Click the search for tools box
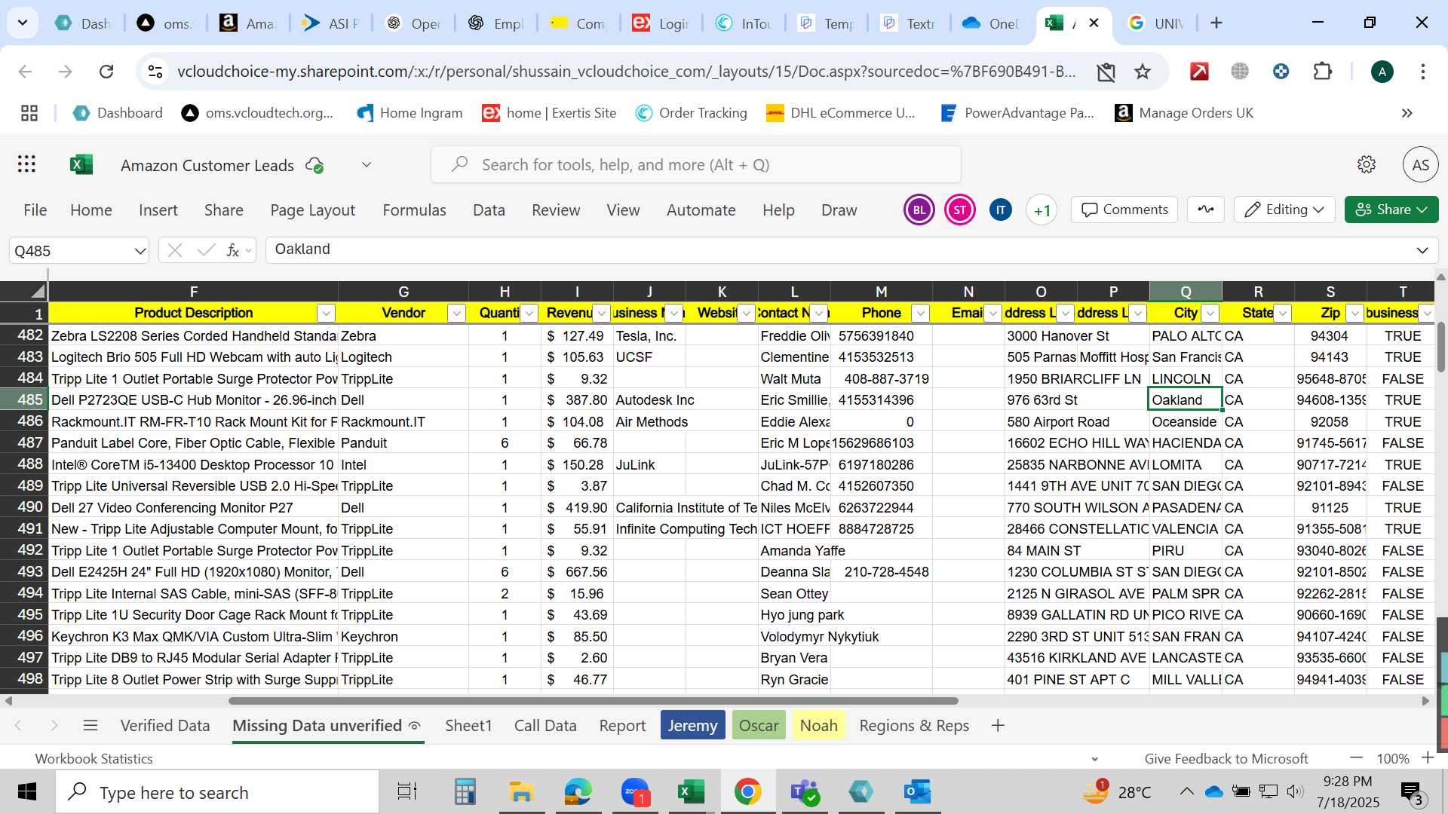This screenshot has height=814, width=1448. pyautogui.click(x=696, y=164)
